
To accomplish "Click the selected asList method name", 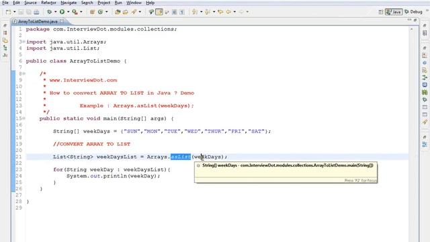I will pos(181,157).
